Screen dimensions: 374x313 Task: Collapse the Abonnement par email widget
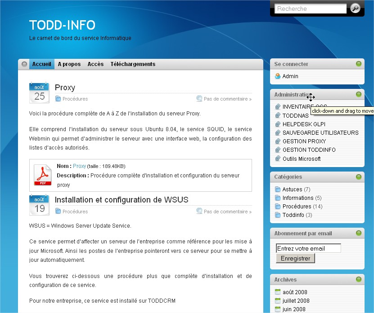tap(359, 233)
